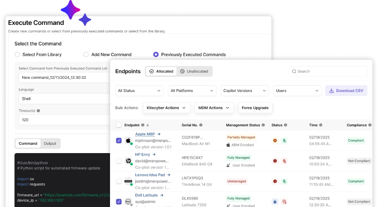This screenshot has height=207, width=378.
Task: Click the Force Upgrade button
Action: (x=255, y=108)
